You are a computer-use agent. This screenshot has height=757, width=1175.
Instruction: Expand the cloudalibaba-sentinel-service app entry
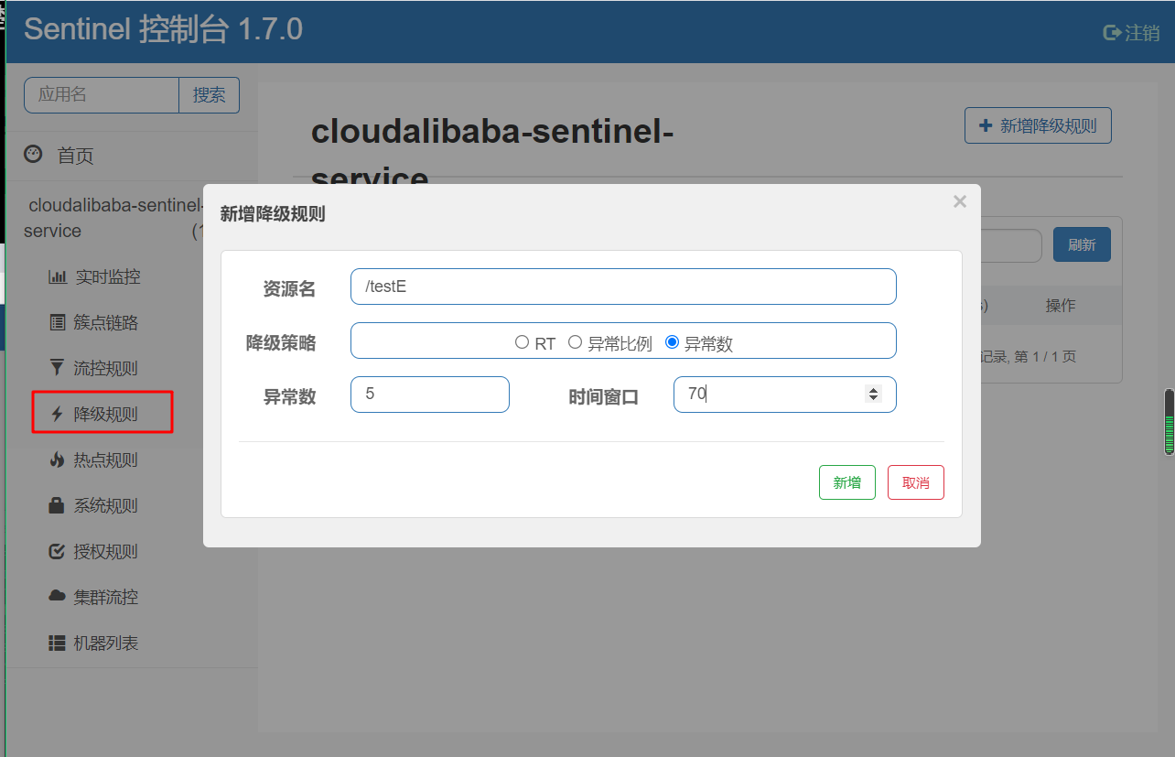(x=113, y=218)
